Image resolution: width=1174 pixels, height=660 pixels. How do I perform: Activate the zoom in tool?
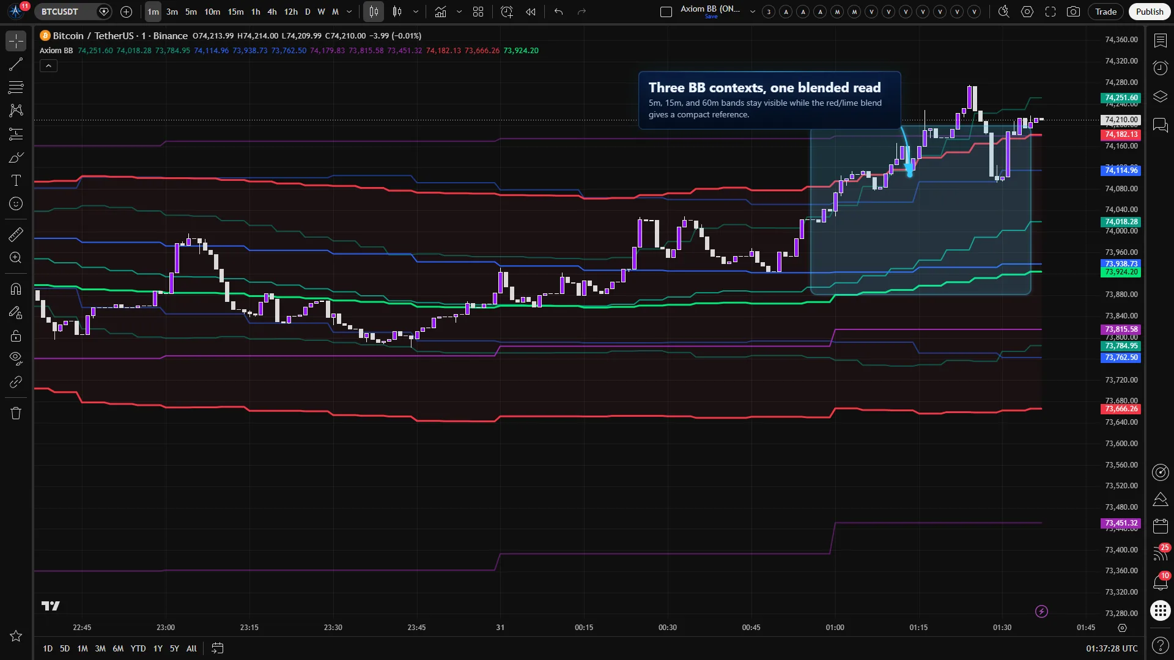16,257
